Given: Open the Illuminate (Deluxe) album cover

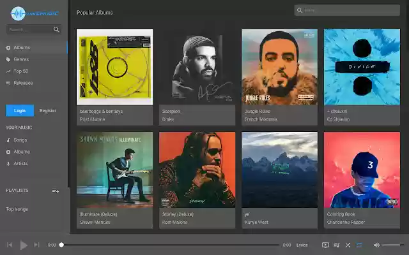Looking at the screenshot, I should 115,170.
